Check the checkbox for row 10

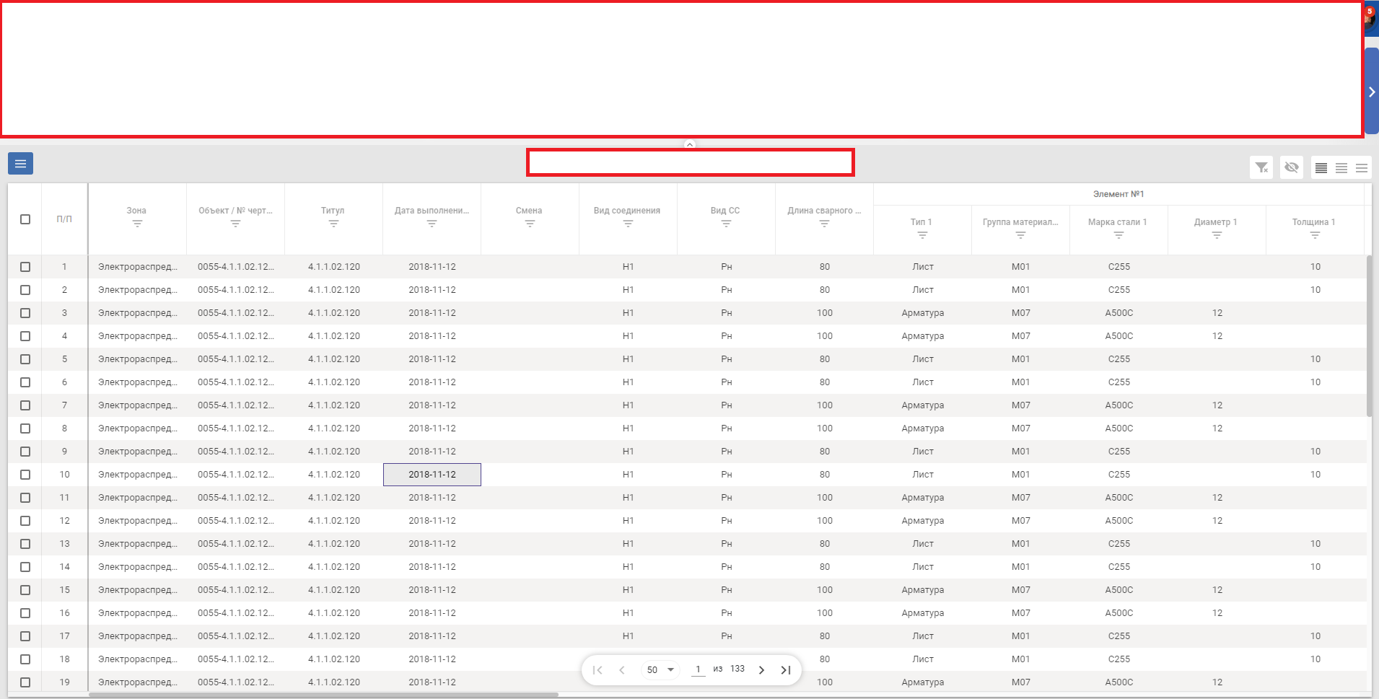tap(25, 475)
